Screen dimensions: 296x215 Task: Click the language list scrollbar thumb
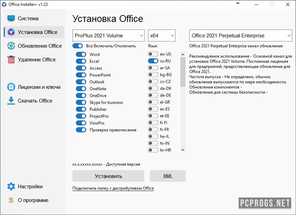[x=183, y=71]
